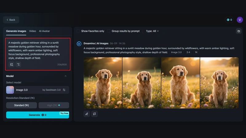The width and height of the screenshot is (246, 138).
Task: Open the Image 3.0 model selector
Action: 38,90
